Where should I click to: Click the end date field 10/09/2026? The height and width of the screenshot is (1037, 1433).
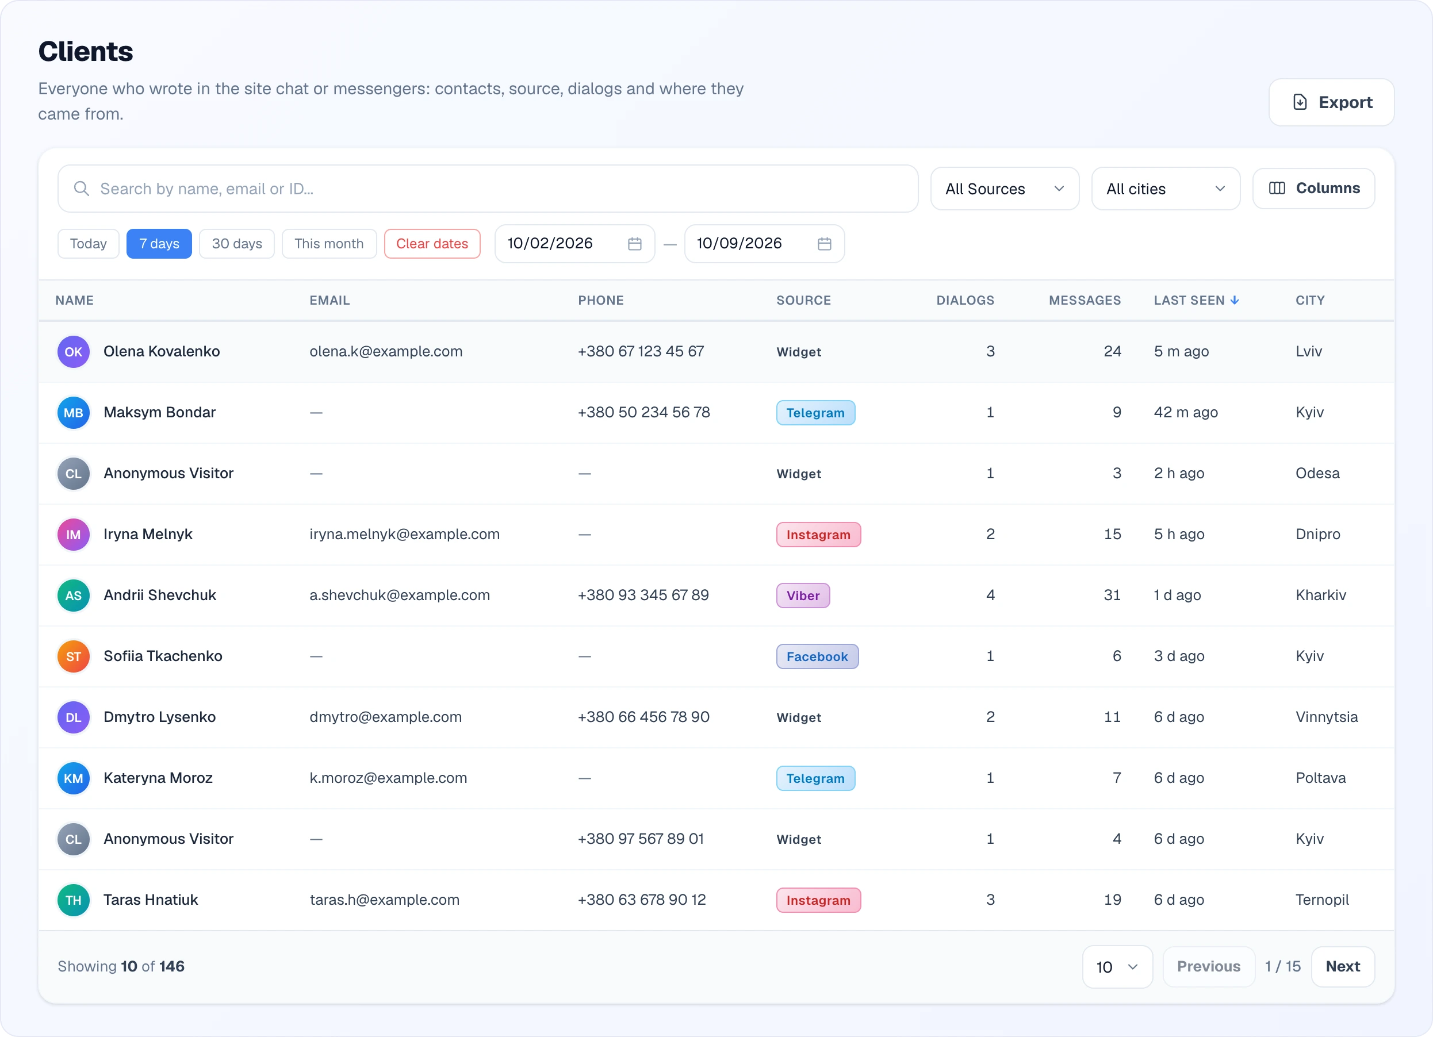pyautogui.click(x=765, y=244)
